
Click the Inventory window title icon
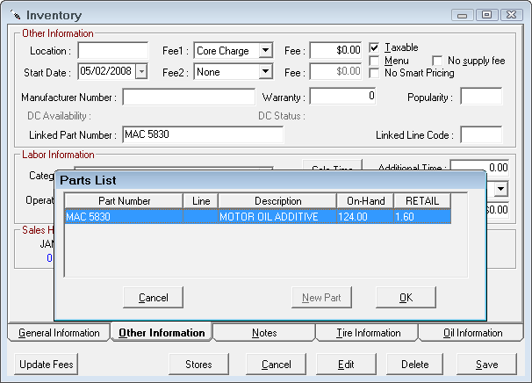click(15, 16)
